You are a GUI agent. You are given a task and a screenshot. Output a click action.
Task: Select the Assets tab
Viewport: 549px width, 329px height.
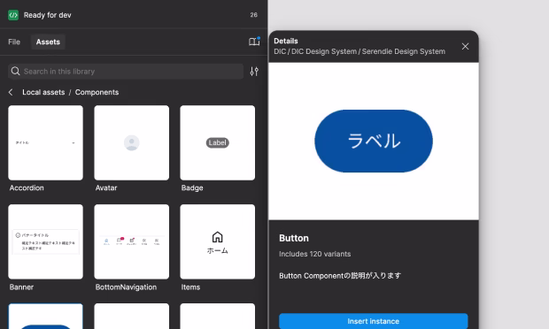[x=48, y=42]
